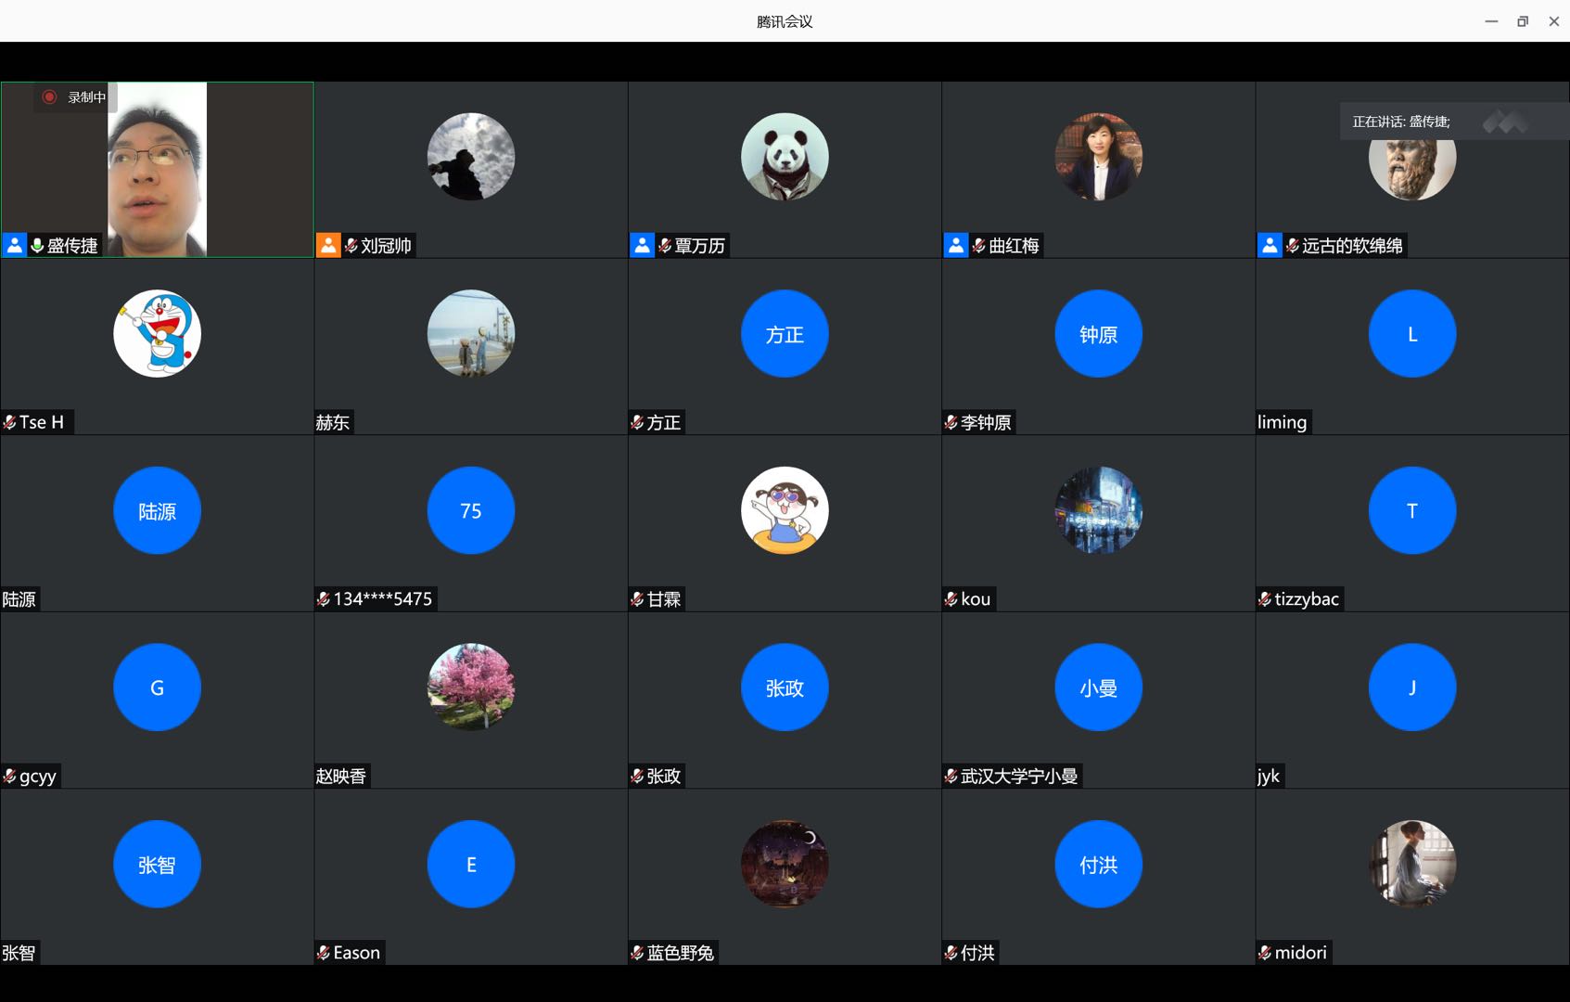Click the muted mic icon beside 覃万历

point(665,246)
